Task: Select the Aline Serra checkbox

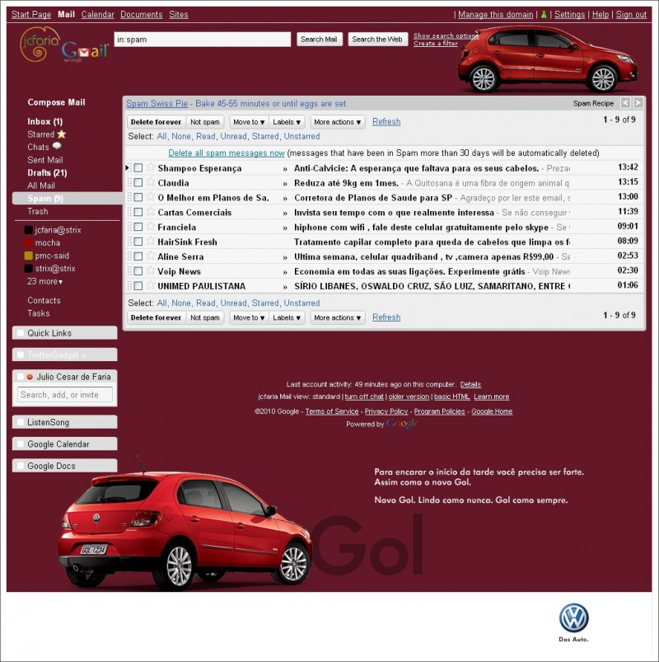Action: (138, 256)
